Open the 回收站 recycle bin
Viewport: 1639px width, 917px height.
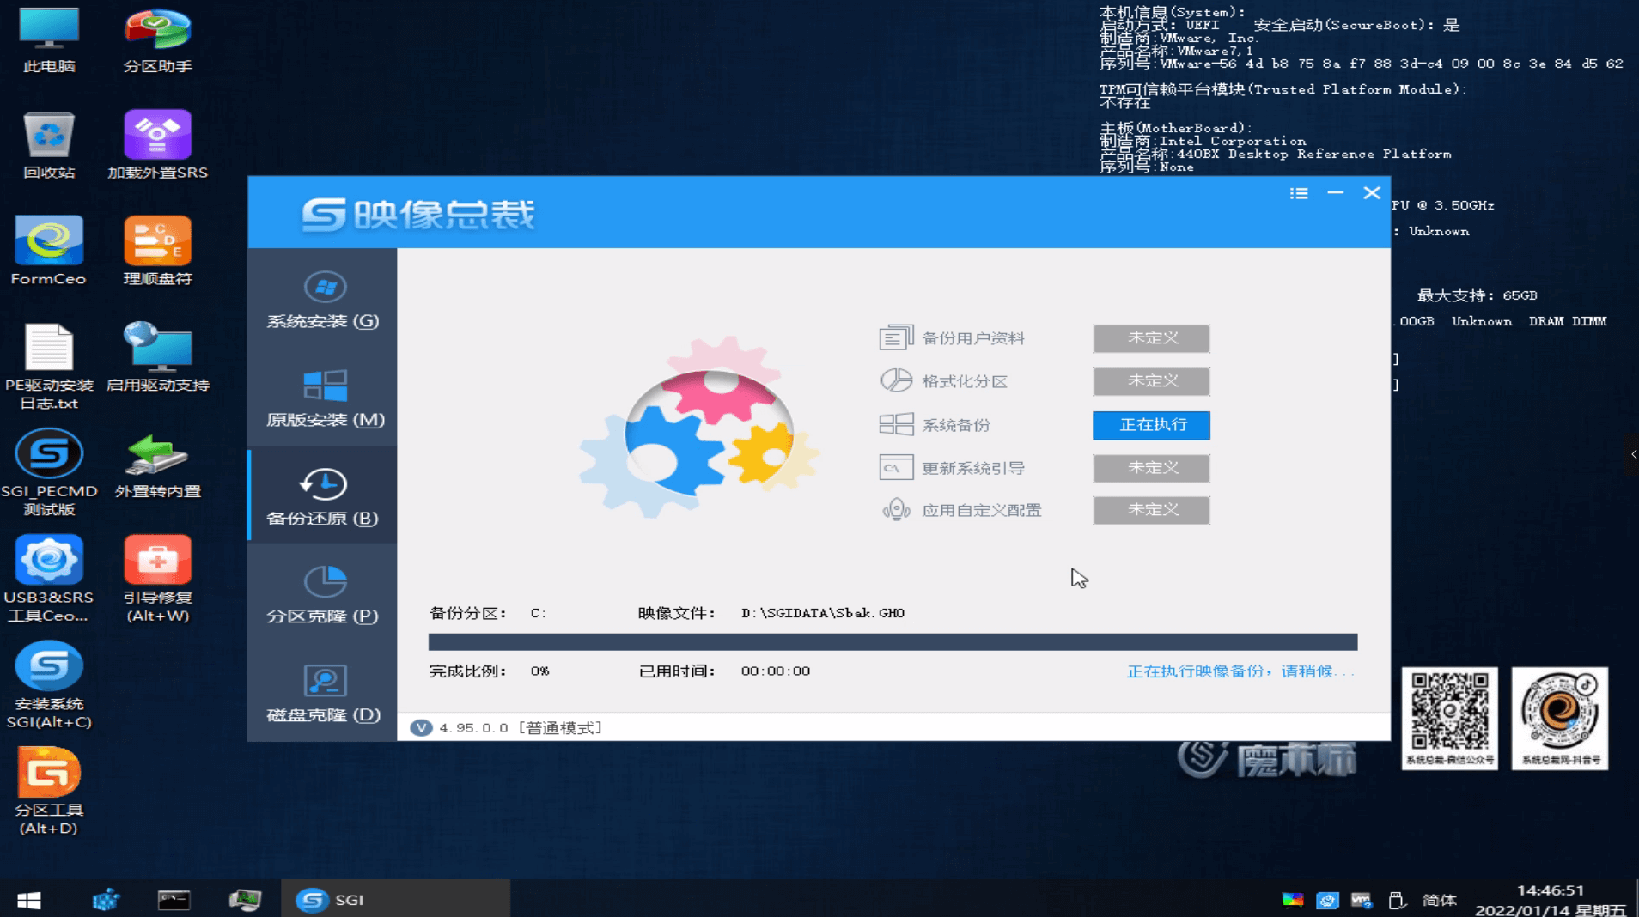49,145
